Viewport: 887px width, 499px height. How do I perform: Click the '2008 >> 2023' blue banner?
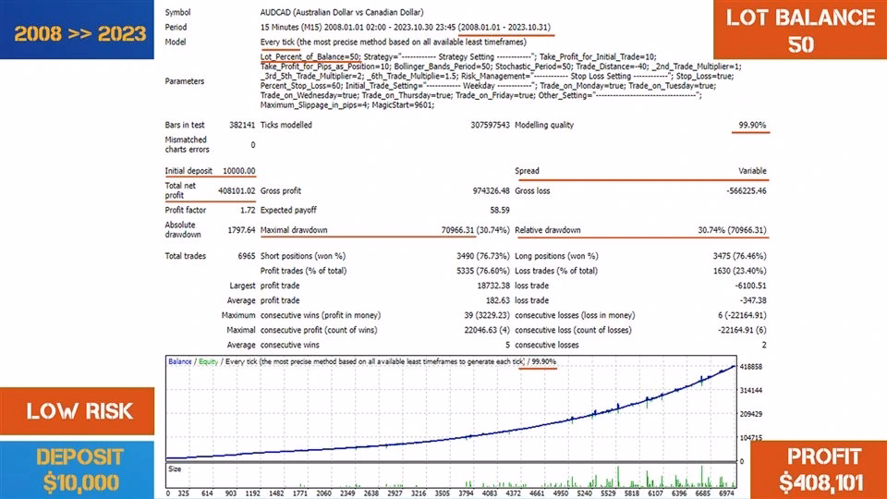tap(79, 34)
